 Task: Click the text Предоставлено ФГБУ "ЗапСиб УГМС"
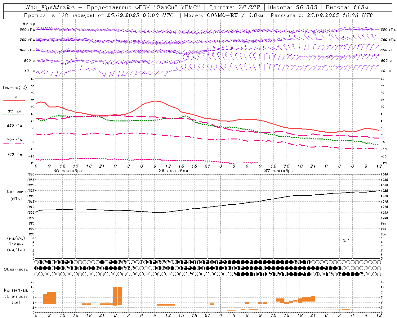tap(143, 7)
